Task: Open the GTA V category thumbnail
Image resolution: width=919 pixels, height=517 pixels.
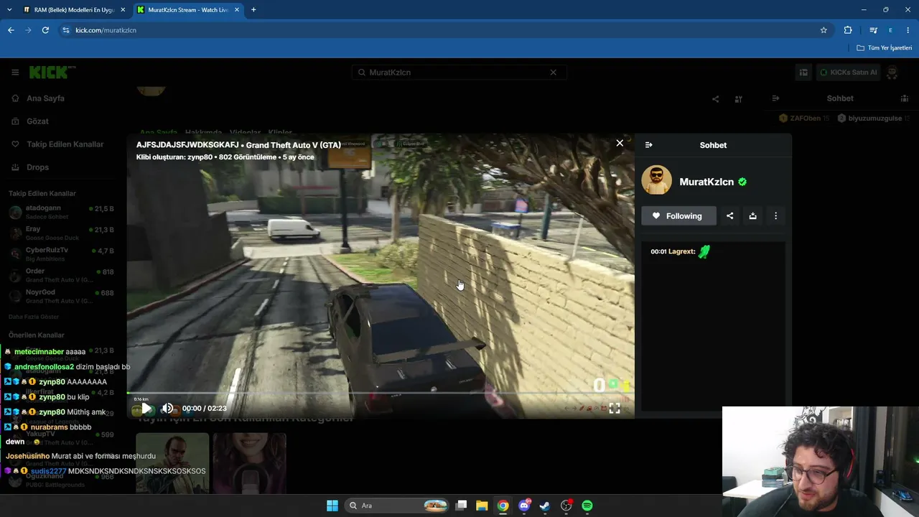Action: [x=172, y=463]
